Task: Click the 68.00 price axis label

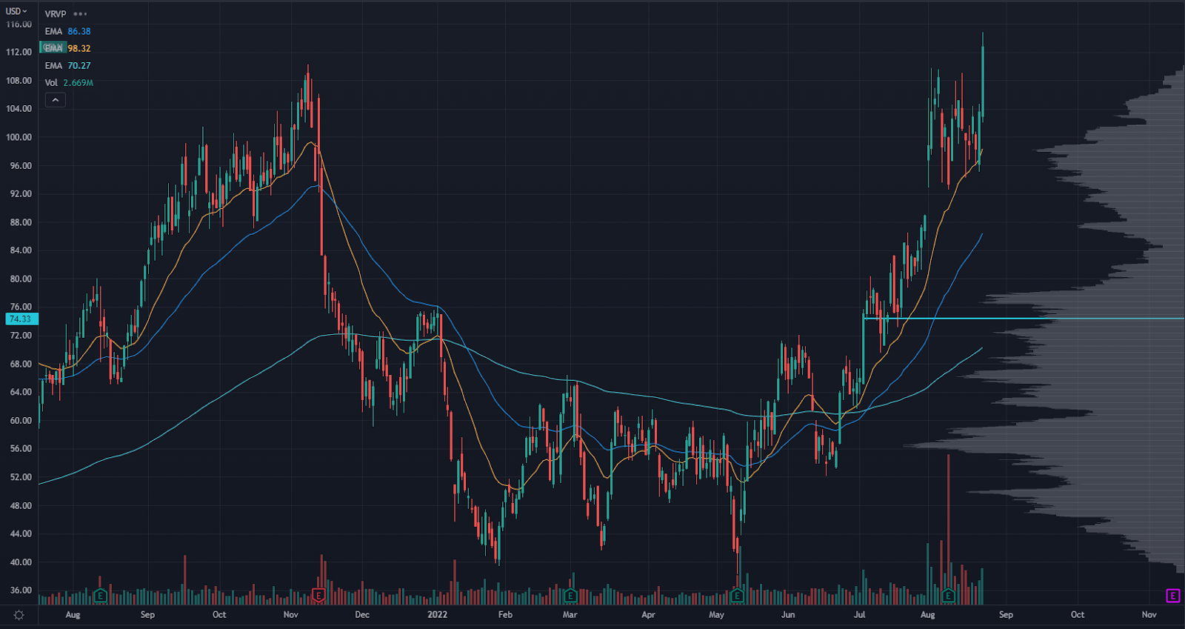Action: click(x=21, y=364)
